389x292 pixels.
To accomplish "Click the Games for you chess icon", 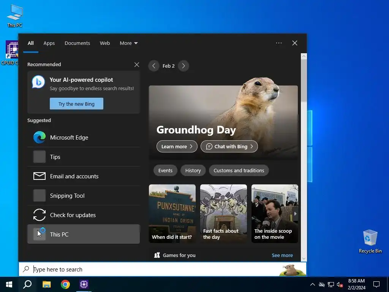I will [x=157, y=255].
